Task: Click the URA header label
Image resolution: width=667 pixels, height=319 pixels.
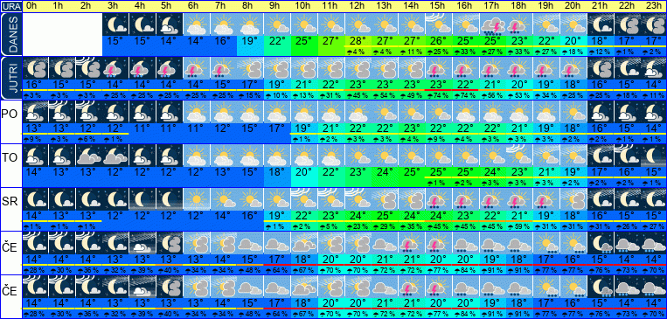Action: (10, 6)
